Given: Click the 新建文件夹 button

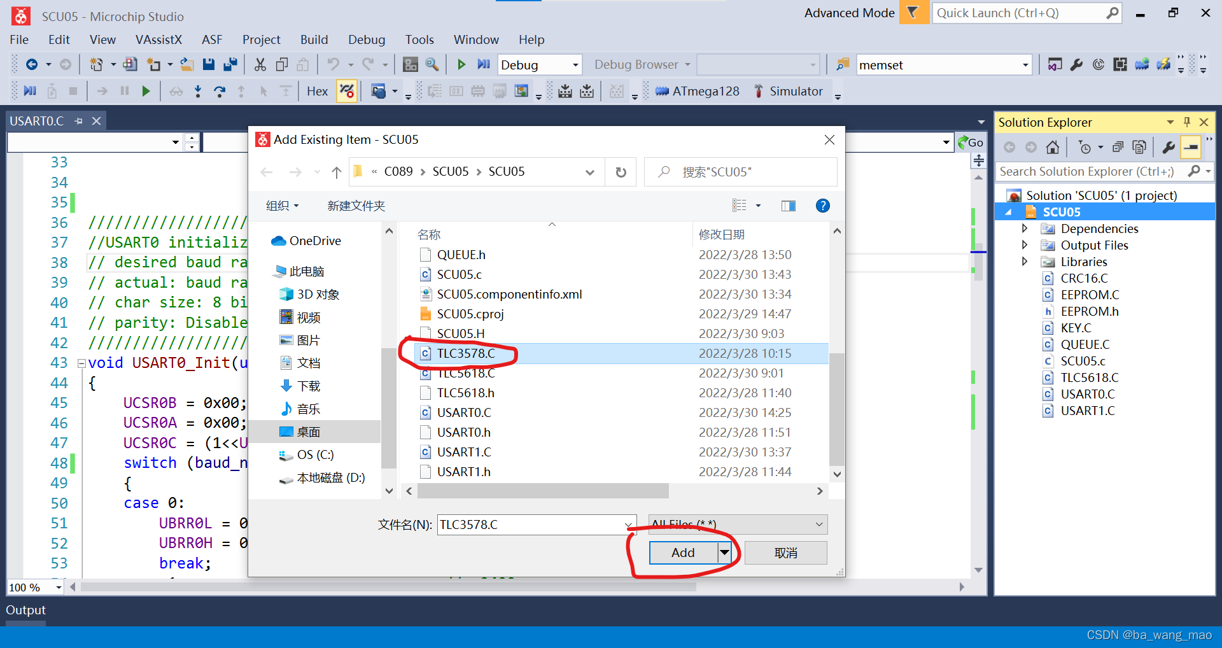Looking at the screenshot, I should click(356, 205).
